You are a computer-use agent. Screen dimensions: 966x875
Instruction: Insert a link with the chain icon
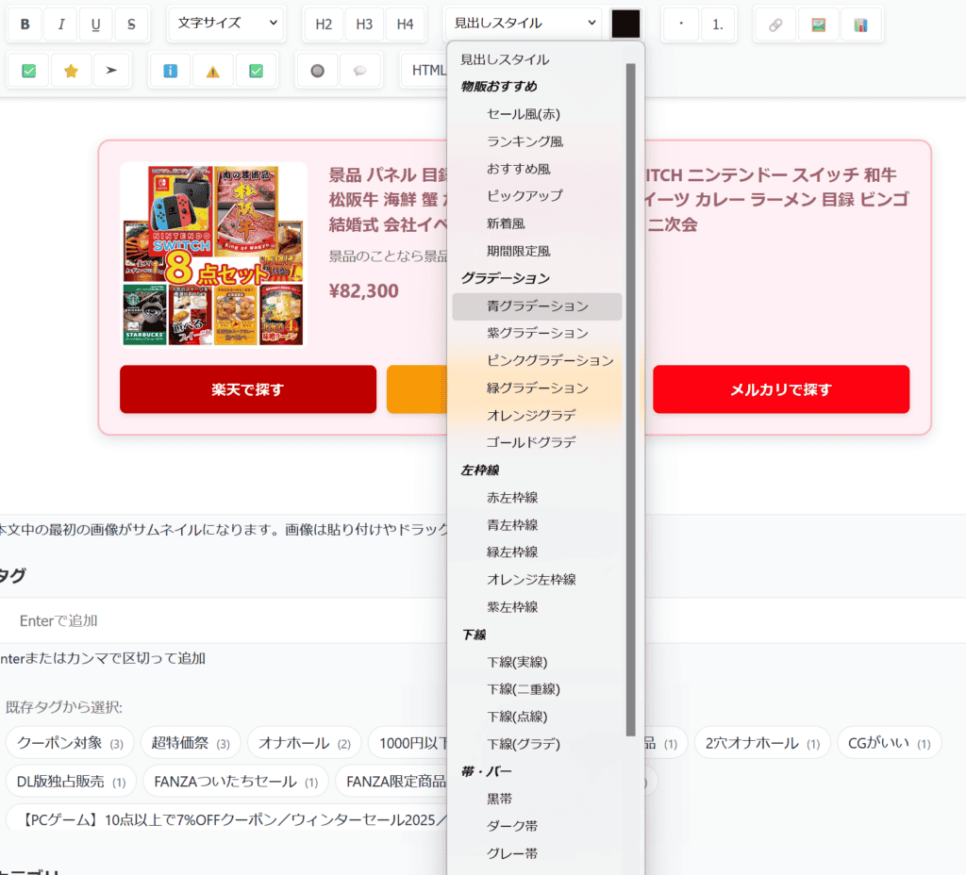click(775, 25)
